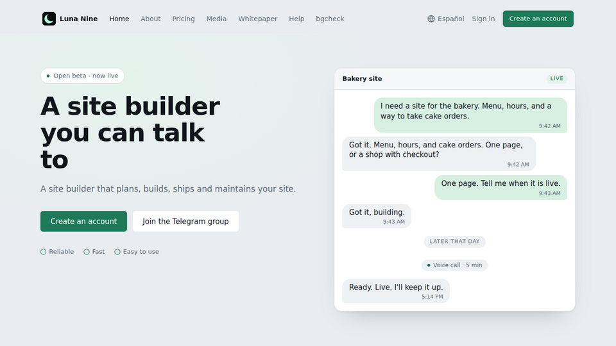Click the LATER THAT DAY divider pill

coord(454,242)
